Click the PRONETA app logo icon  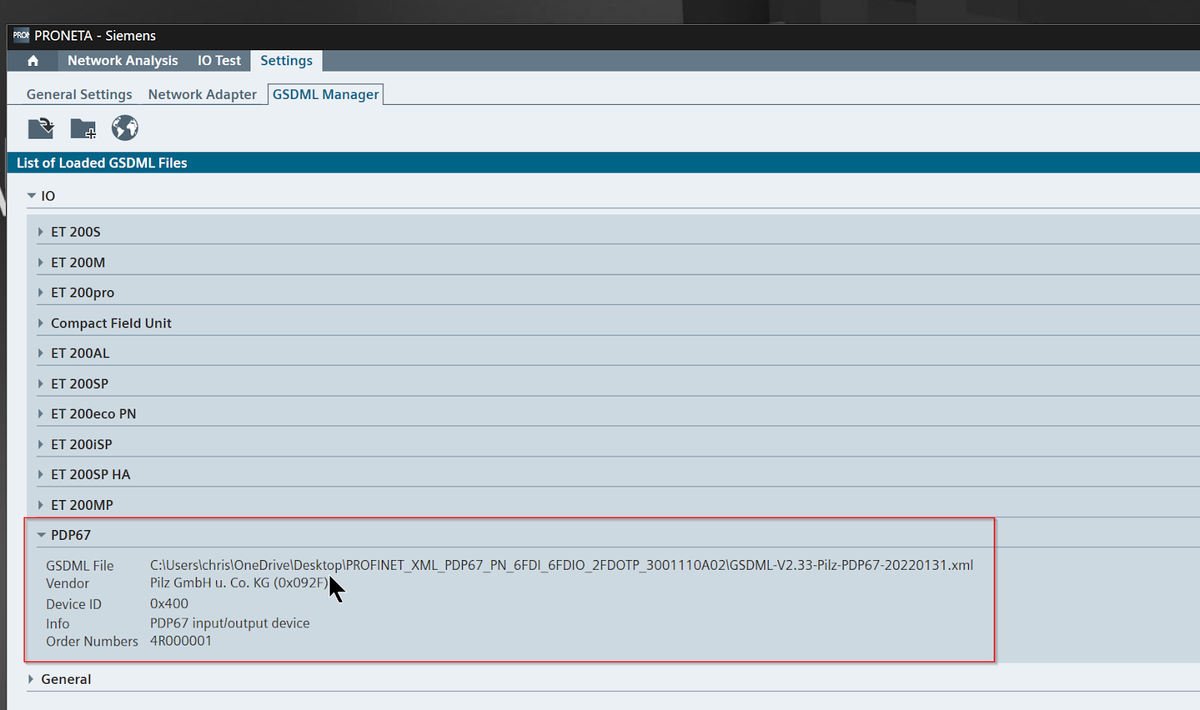(x=21, y=35)
